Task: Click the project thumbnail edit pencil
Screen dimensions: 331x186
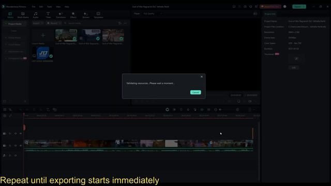Action: click(x=296, y=58)
